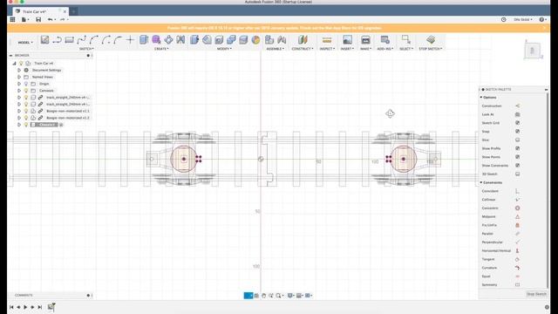Open the data panel grid icon
558x314 pixels.
[x=12, y=19]
